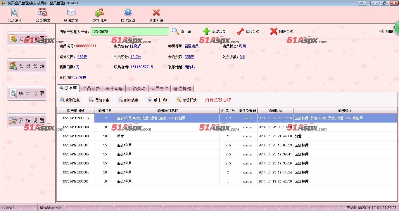Select row XF2014112600009

click(227, 127)
